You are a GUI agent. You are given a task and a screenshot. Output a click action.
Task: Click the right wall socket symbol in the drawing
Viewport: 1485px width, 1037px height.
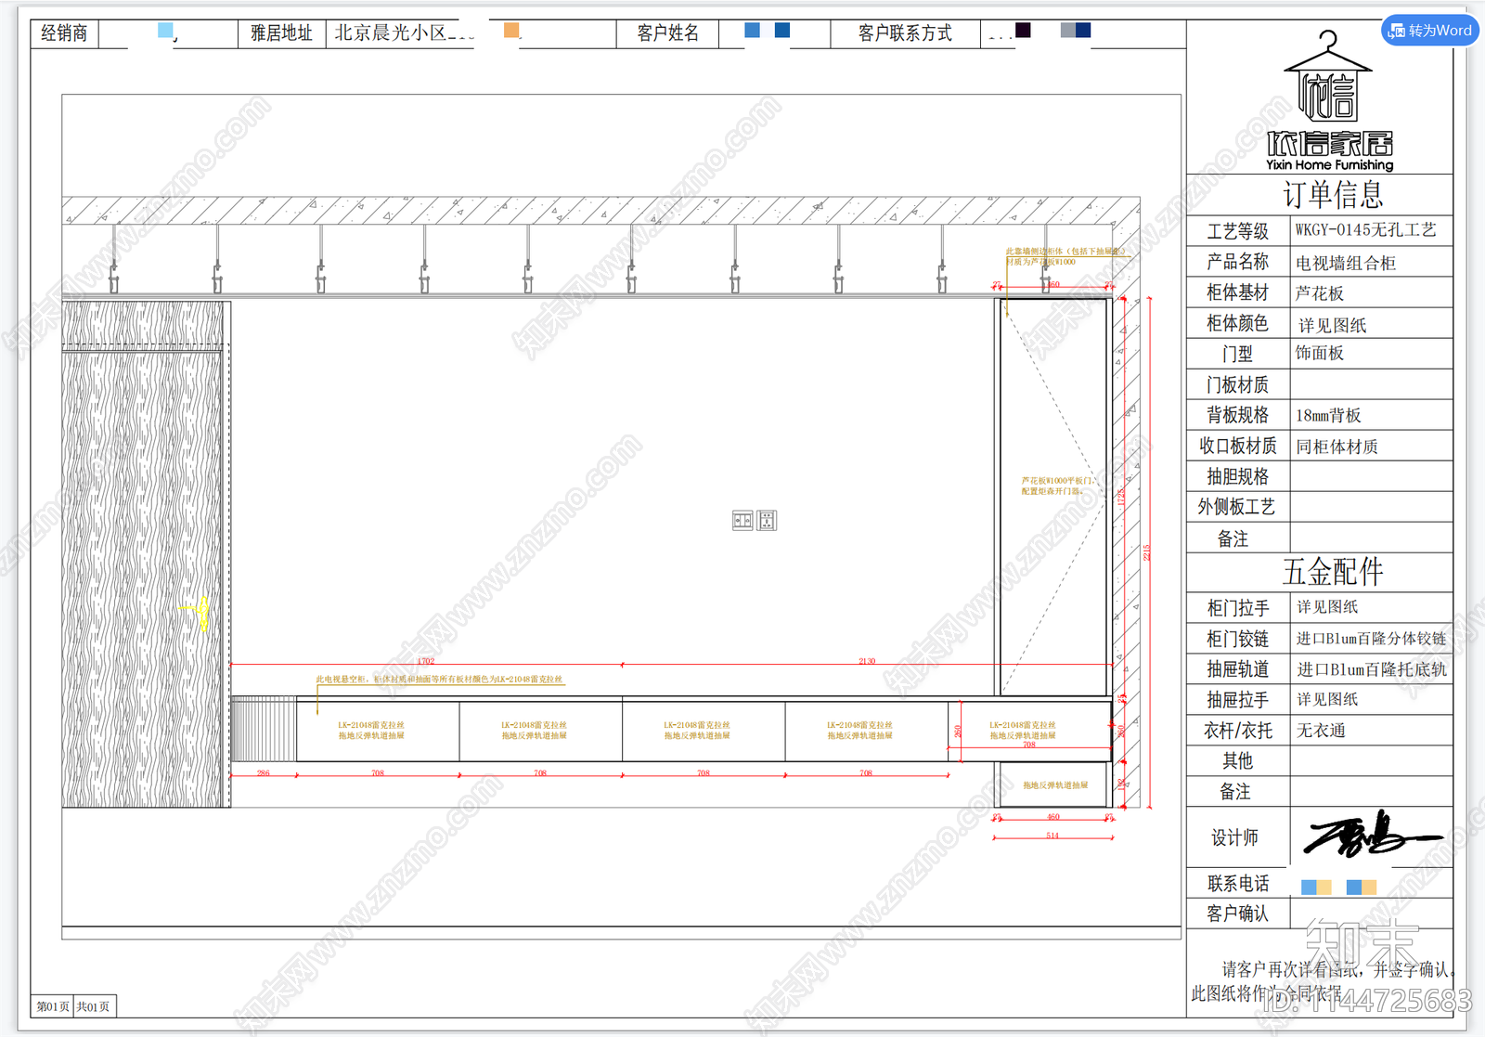click(767, 521)
